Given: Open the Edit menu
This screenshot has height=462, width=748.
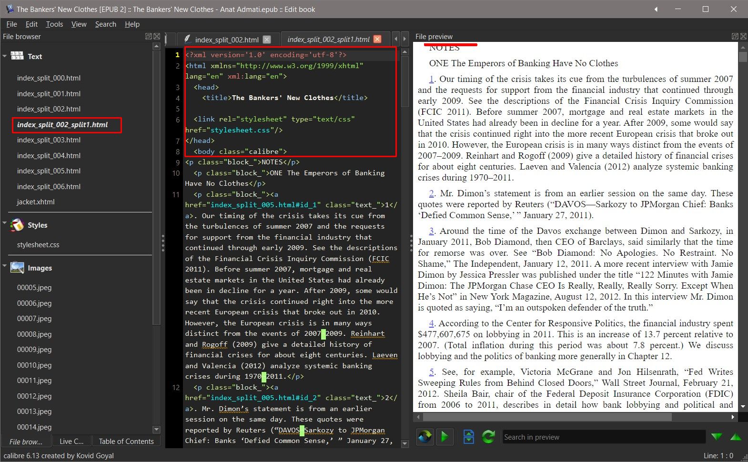Looking at the screenshot, I should pyautogui.click(x=31, y=24).
